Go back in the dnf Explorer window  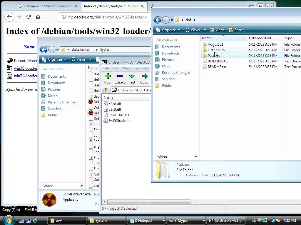tap(158, 20)
